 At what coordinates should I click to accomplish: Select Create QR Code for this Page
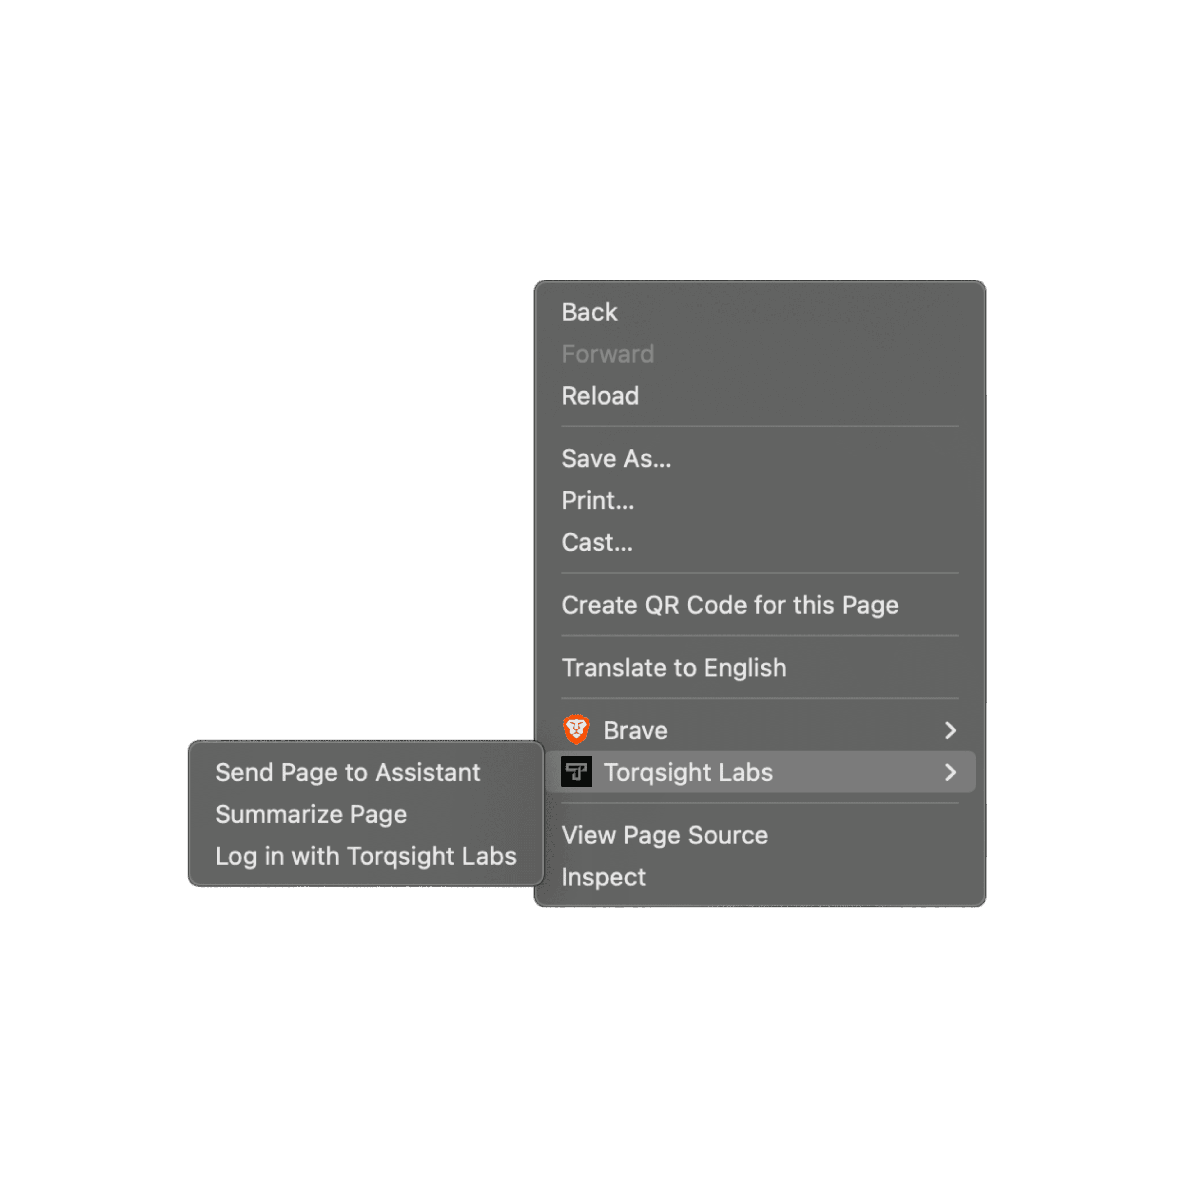760,605
